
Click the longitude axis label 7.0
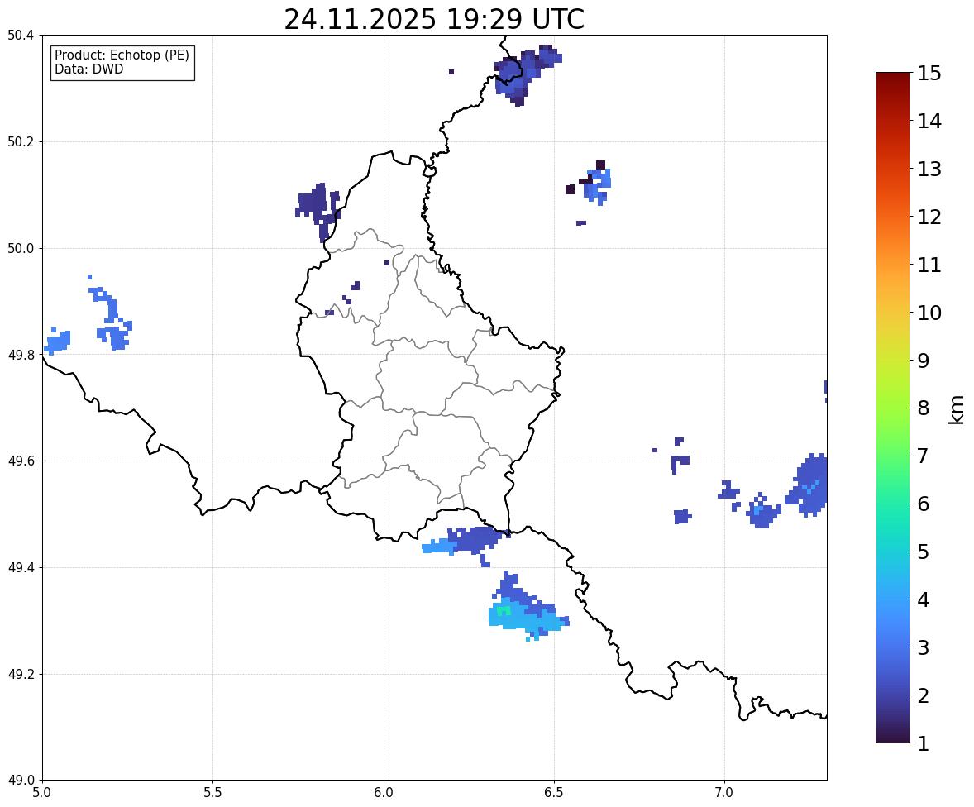tap(724, 793)
